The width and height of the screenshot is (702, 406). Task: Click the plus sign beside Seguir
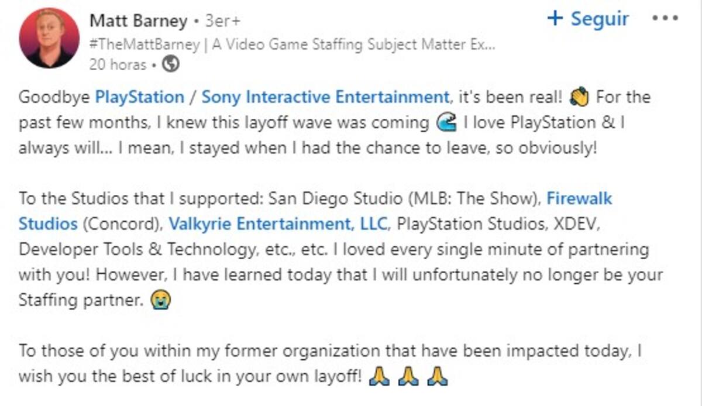click(x=555, y=18)
